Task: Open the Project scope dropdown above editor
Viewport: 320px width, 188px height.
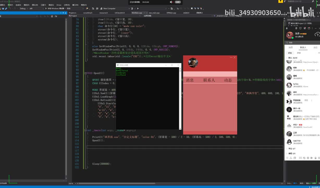Action: click(105, 16)
